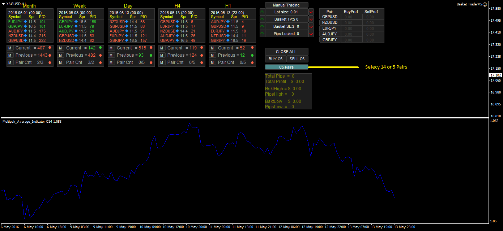Click the NZDUSD row in the Day panel
This screenshot has width=503, height=231.
click(128, 22)
